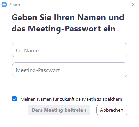
Task: Uncheck Meinen Namen für zukünftige Meetings speichern
Action: pyautogui.click(x=14, y=99)
